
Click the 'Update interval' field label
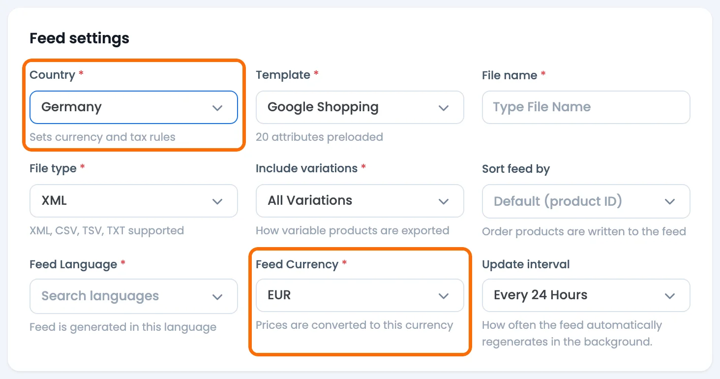coord(526,264)
